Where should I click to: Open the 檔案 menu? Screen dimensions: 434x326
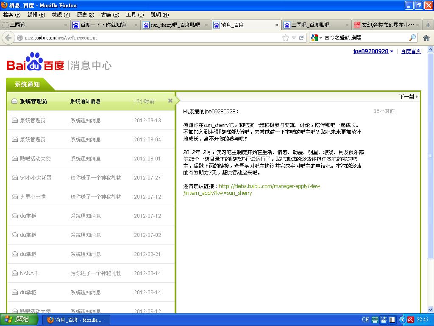12,15
